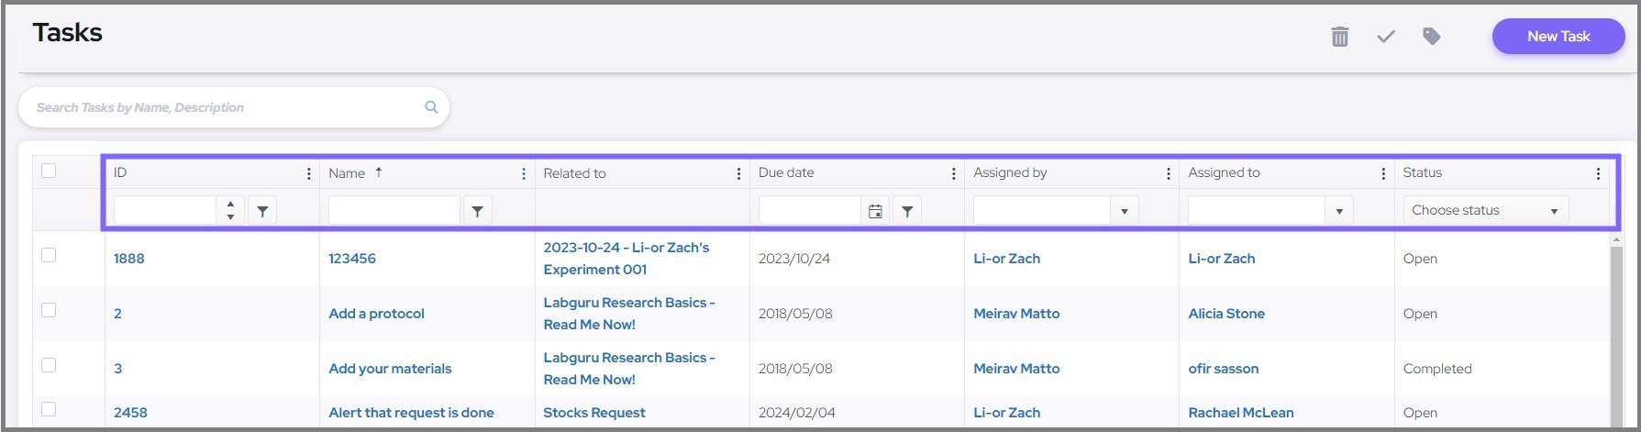
Task: Open the Related to column menu
Action: (x=738, y=173)
